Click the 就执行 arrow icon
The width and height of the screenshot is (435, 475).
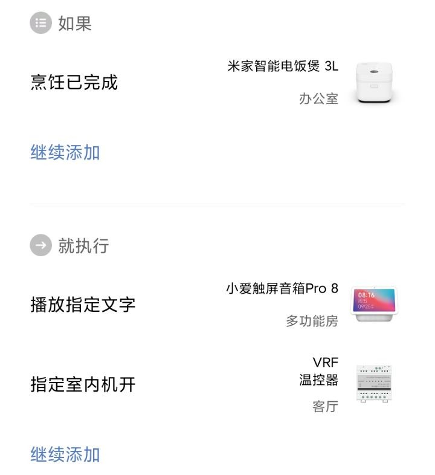(x=40, y=245)
